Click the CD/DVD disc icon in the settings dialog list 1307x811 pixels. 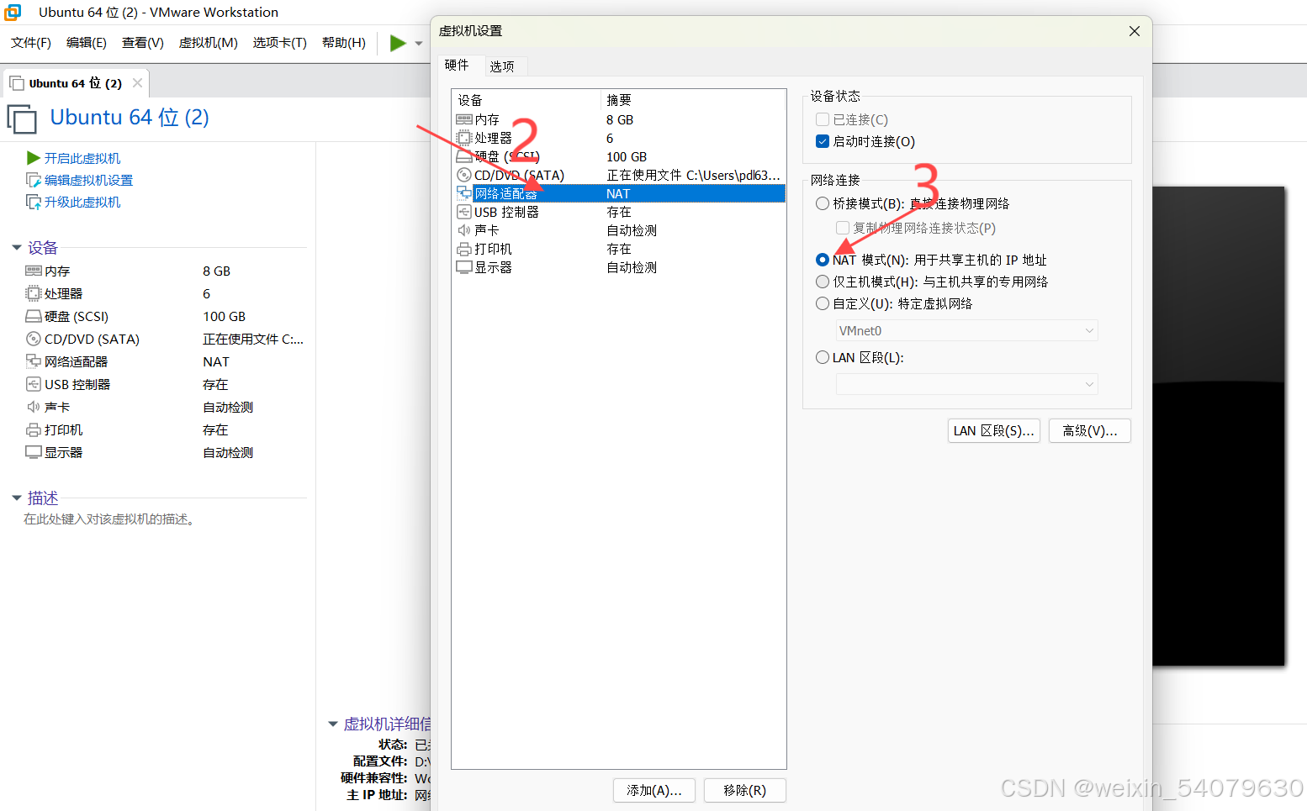coord(464,175)
